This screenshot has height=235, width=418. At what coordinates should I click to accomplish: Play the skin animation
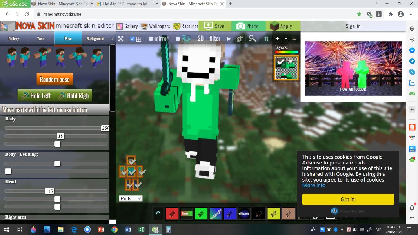click(x=229, y=39)
